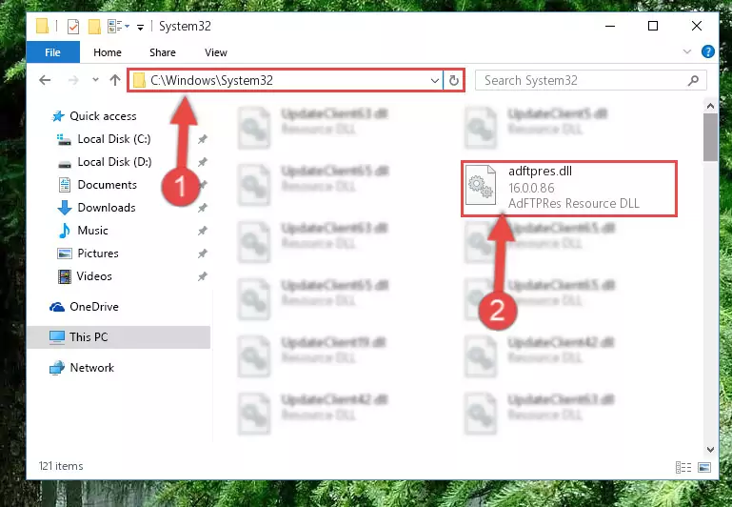Open Downloads in the sidebar

coord(107,208)
